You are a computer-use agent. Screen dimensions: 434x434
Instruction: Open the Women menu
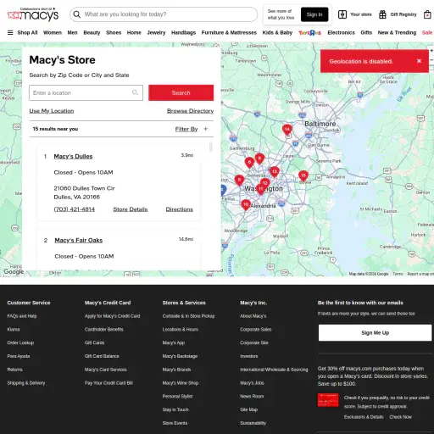53,32
